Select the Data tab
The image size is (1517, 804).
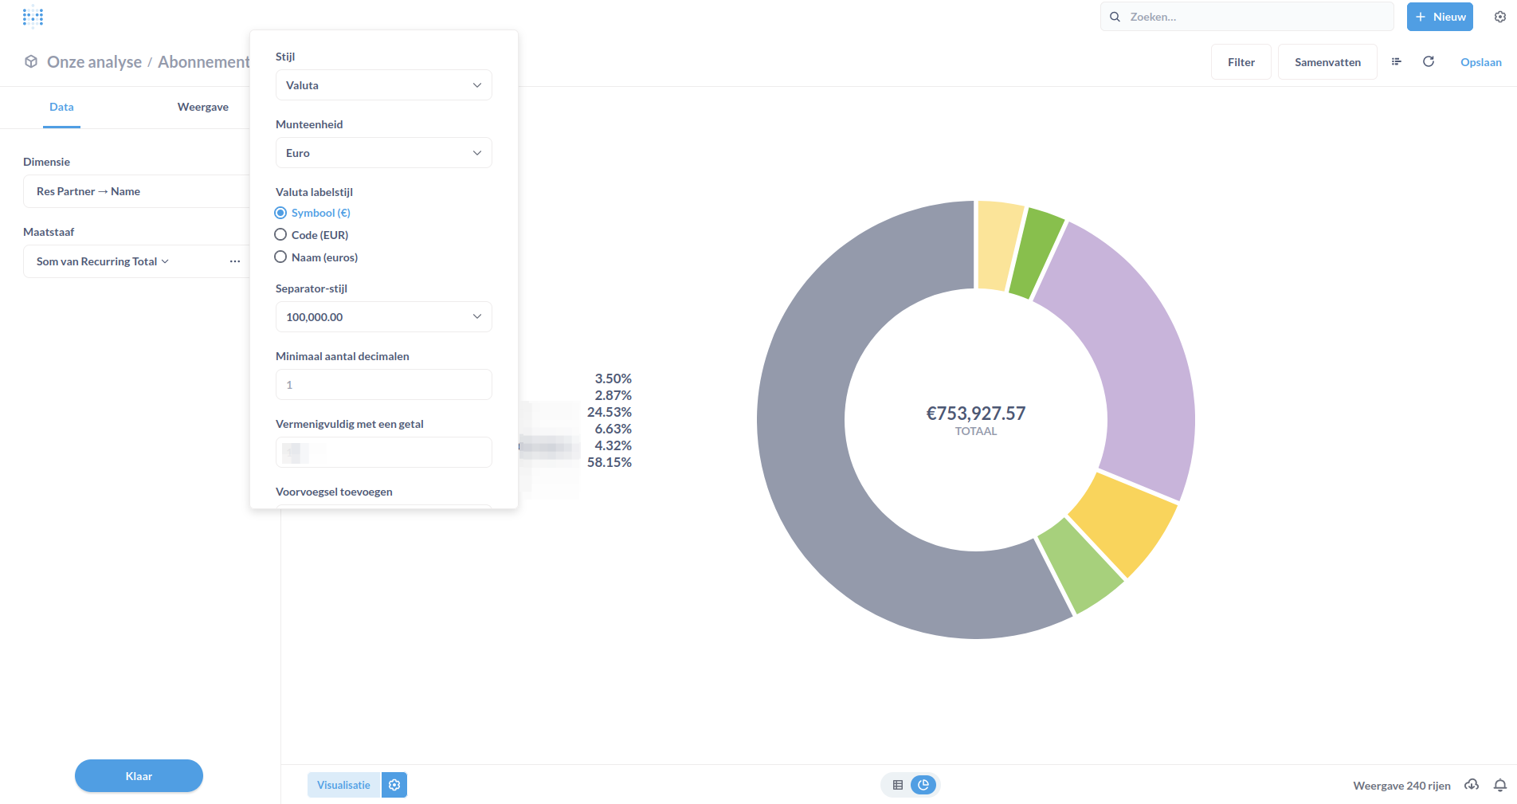(61, 107)
